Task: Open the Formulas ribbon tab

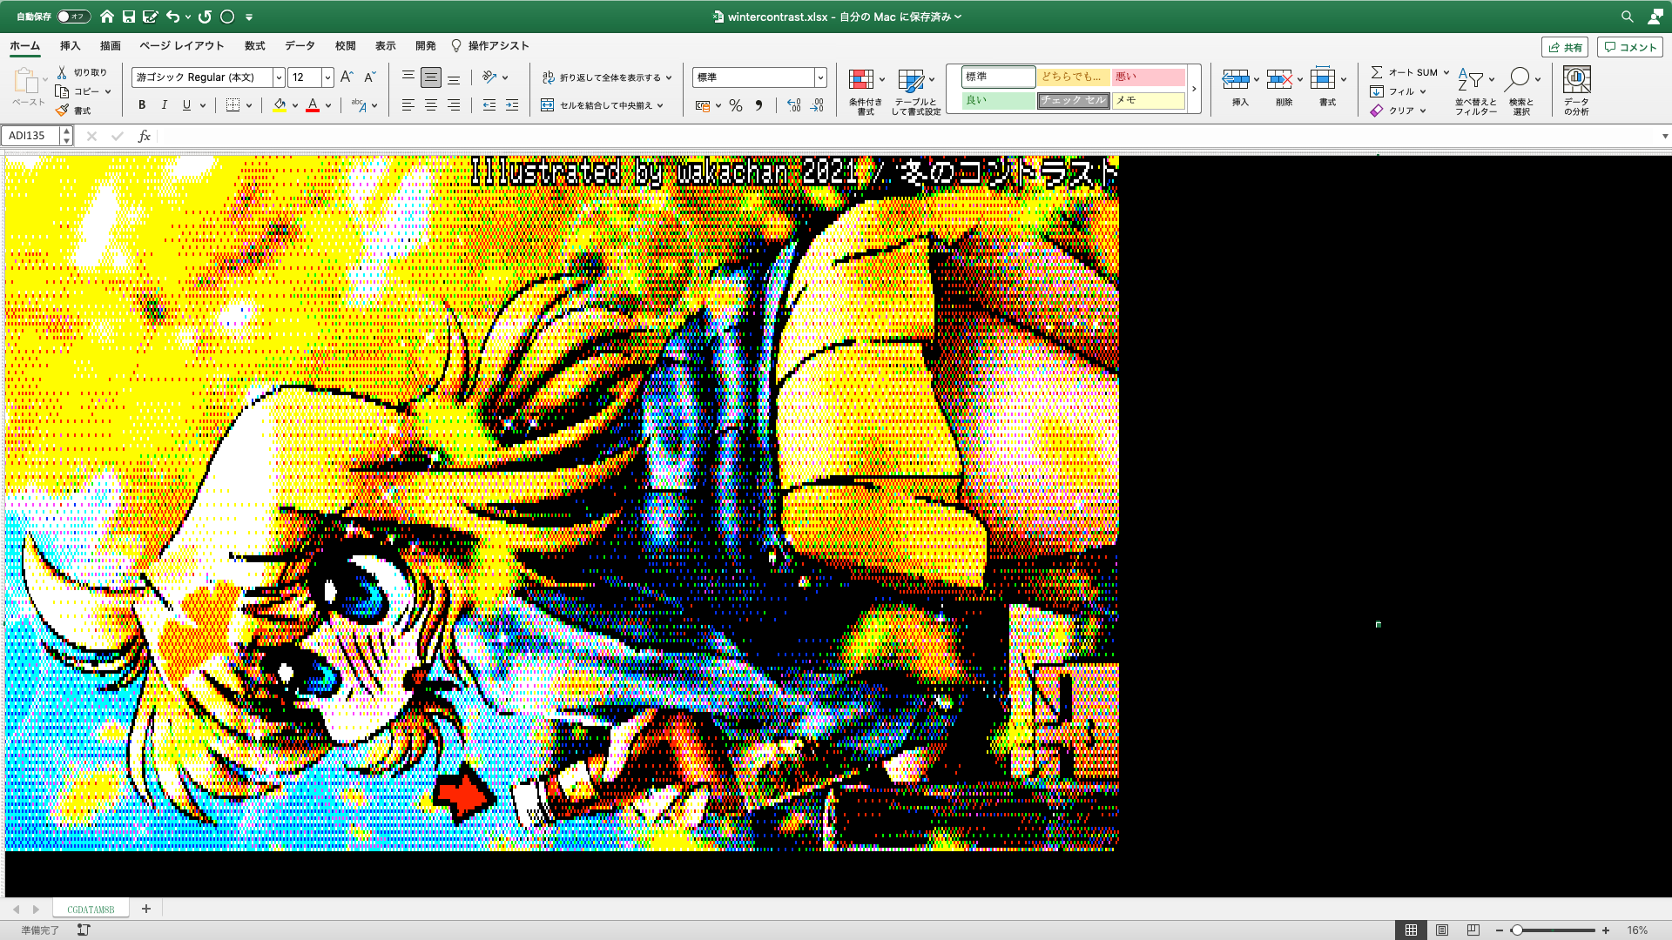Action: 255,46
